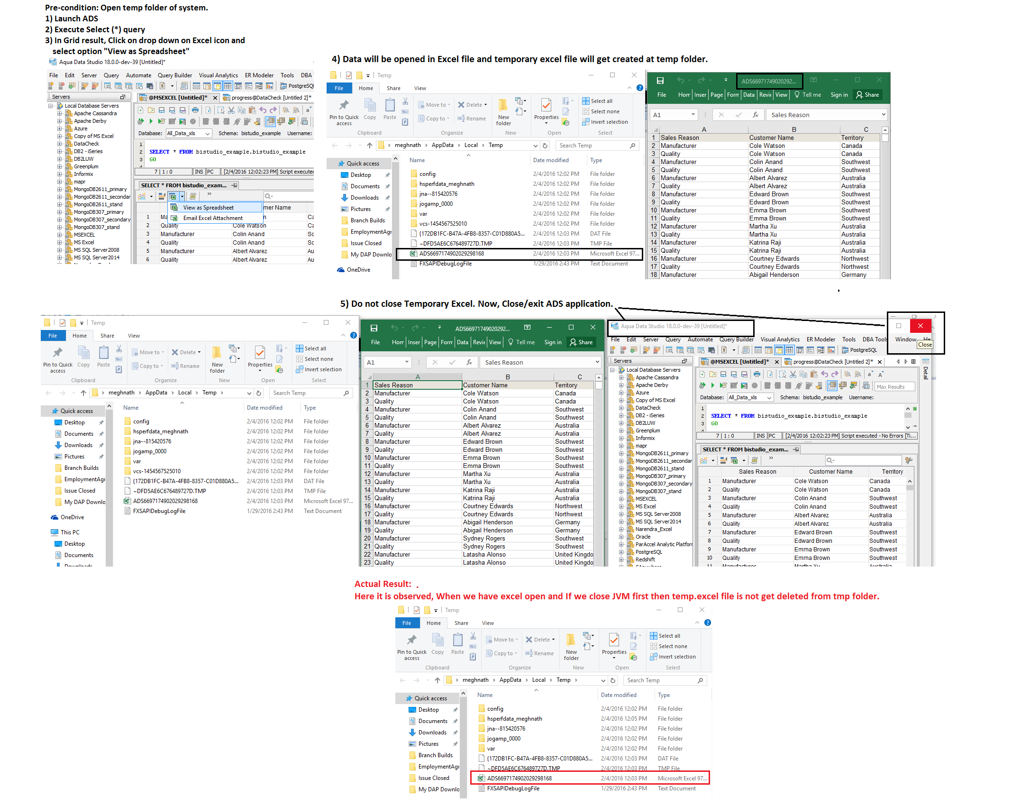
Task: Click Servers panel float icon in step 3 ADS window
Action: click(122, 97)
